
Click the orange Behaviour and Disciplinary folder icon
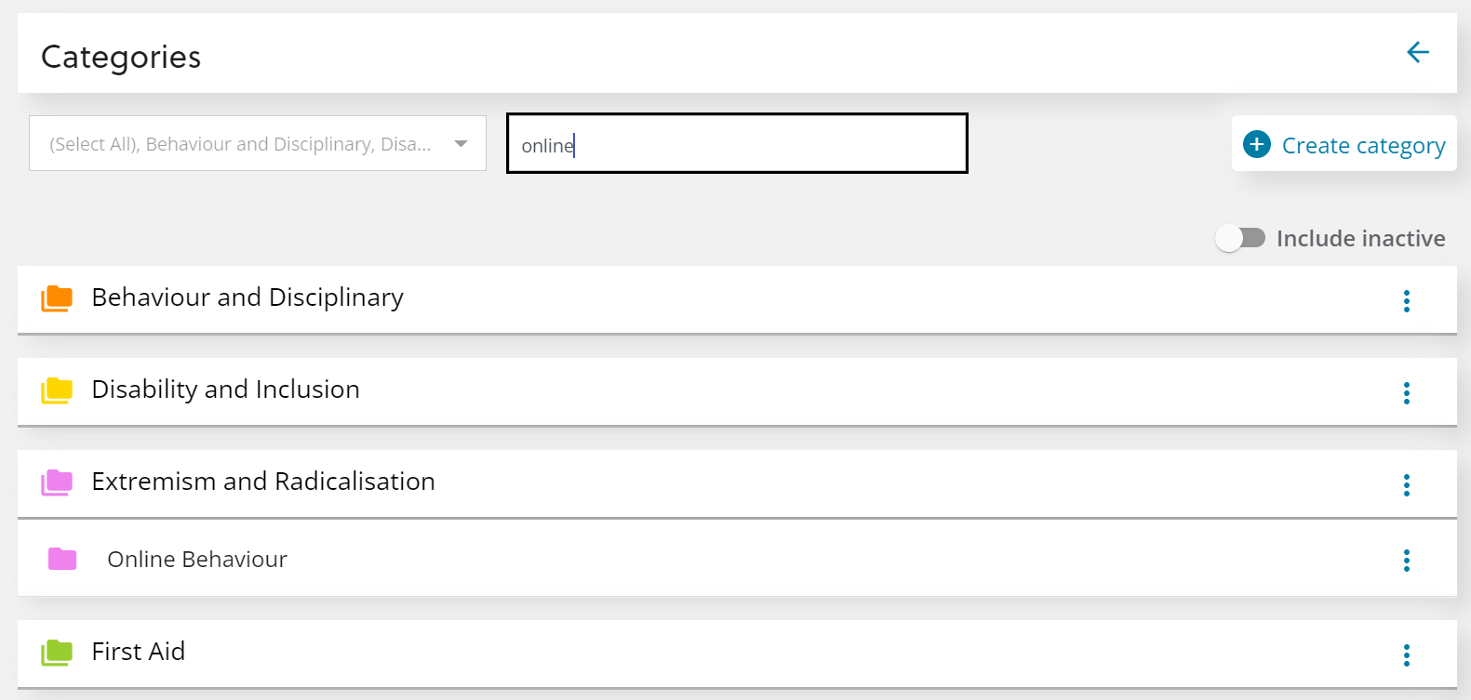(56, 298)
